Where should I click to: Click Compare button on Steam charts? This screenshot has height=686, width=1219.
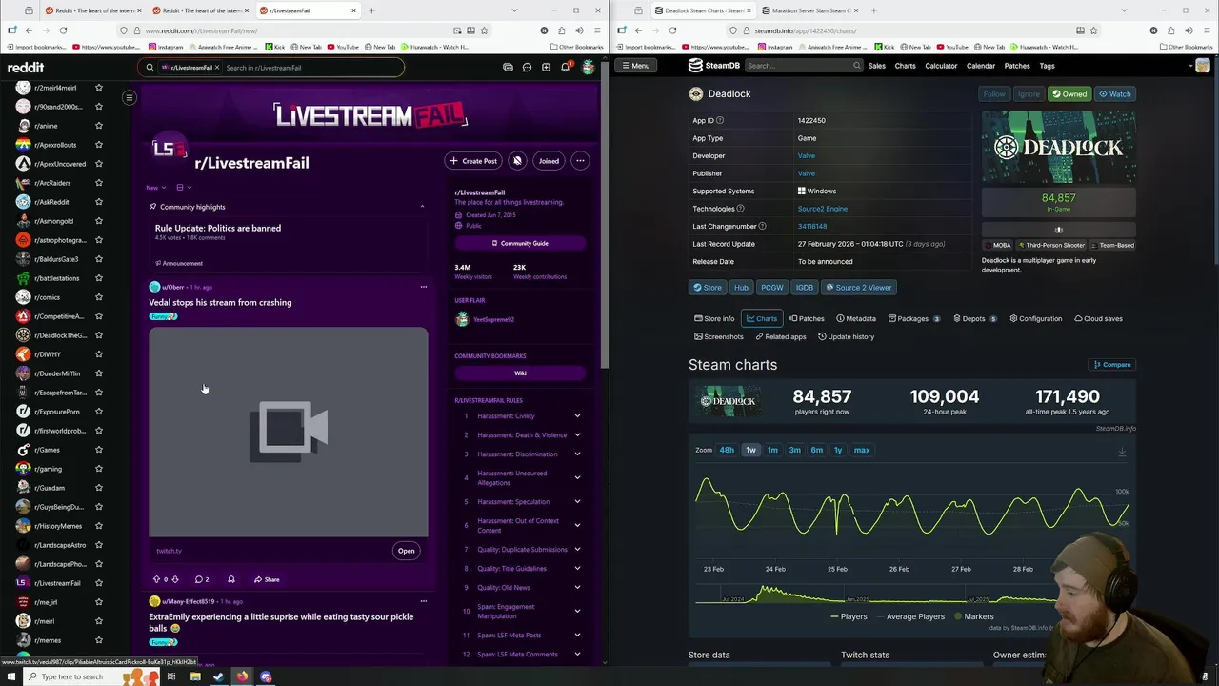(x=1112, y=365)
